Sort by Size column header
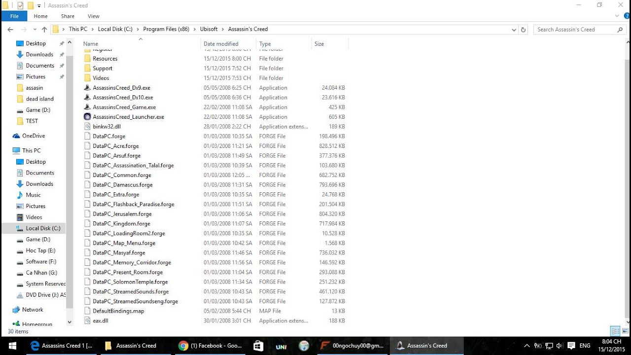631x355 pixels. click(x=329, y=44)
